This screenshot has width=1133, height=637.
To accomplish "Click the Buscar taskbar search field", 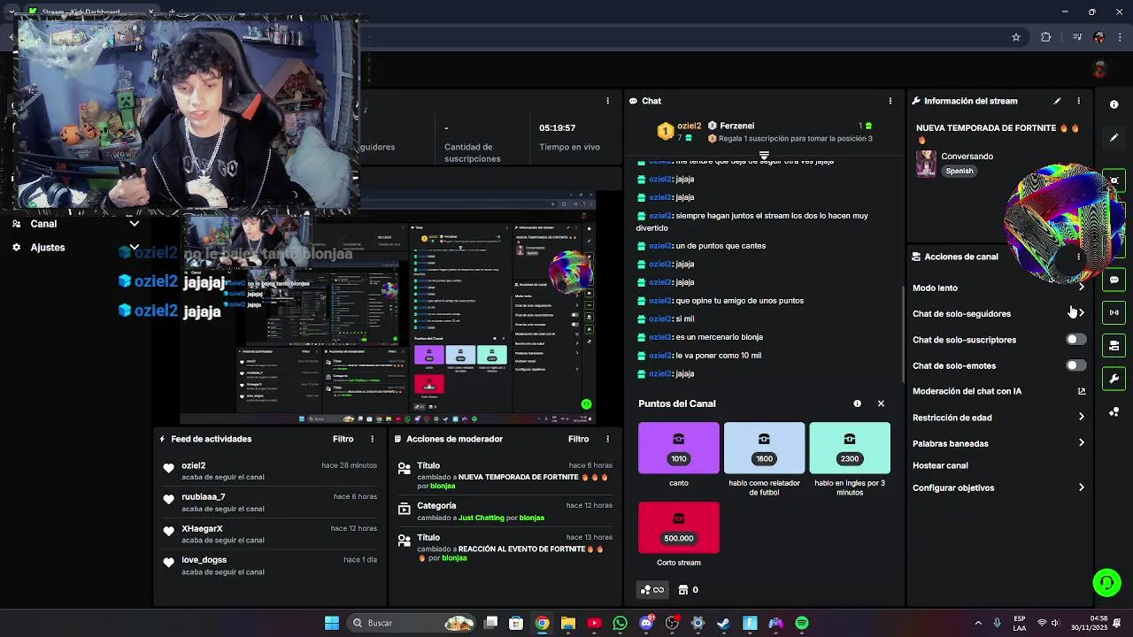I will tap(413, 623).
